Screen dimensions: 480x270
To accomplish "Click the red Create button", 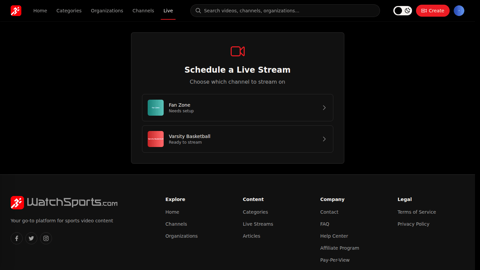I will [x=433, y=11].
